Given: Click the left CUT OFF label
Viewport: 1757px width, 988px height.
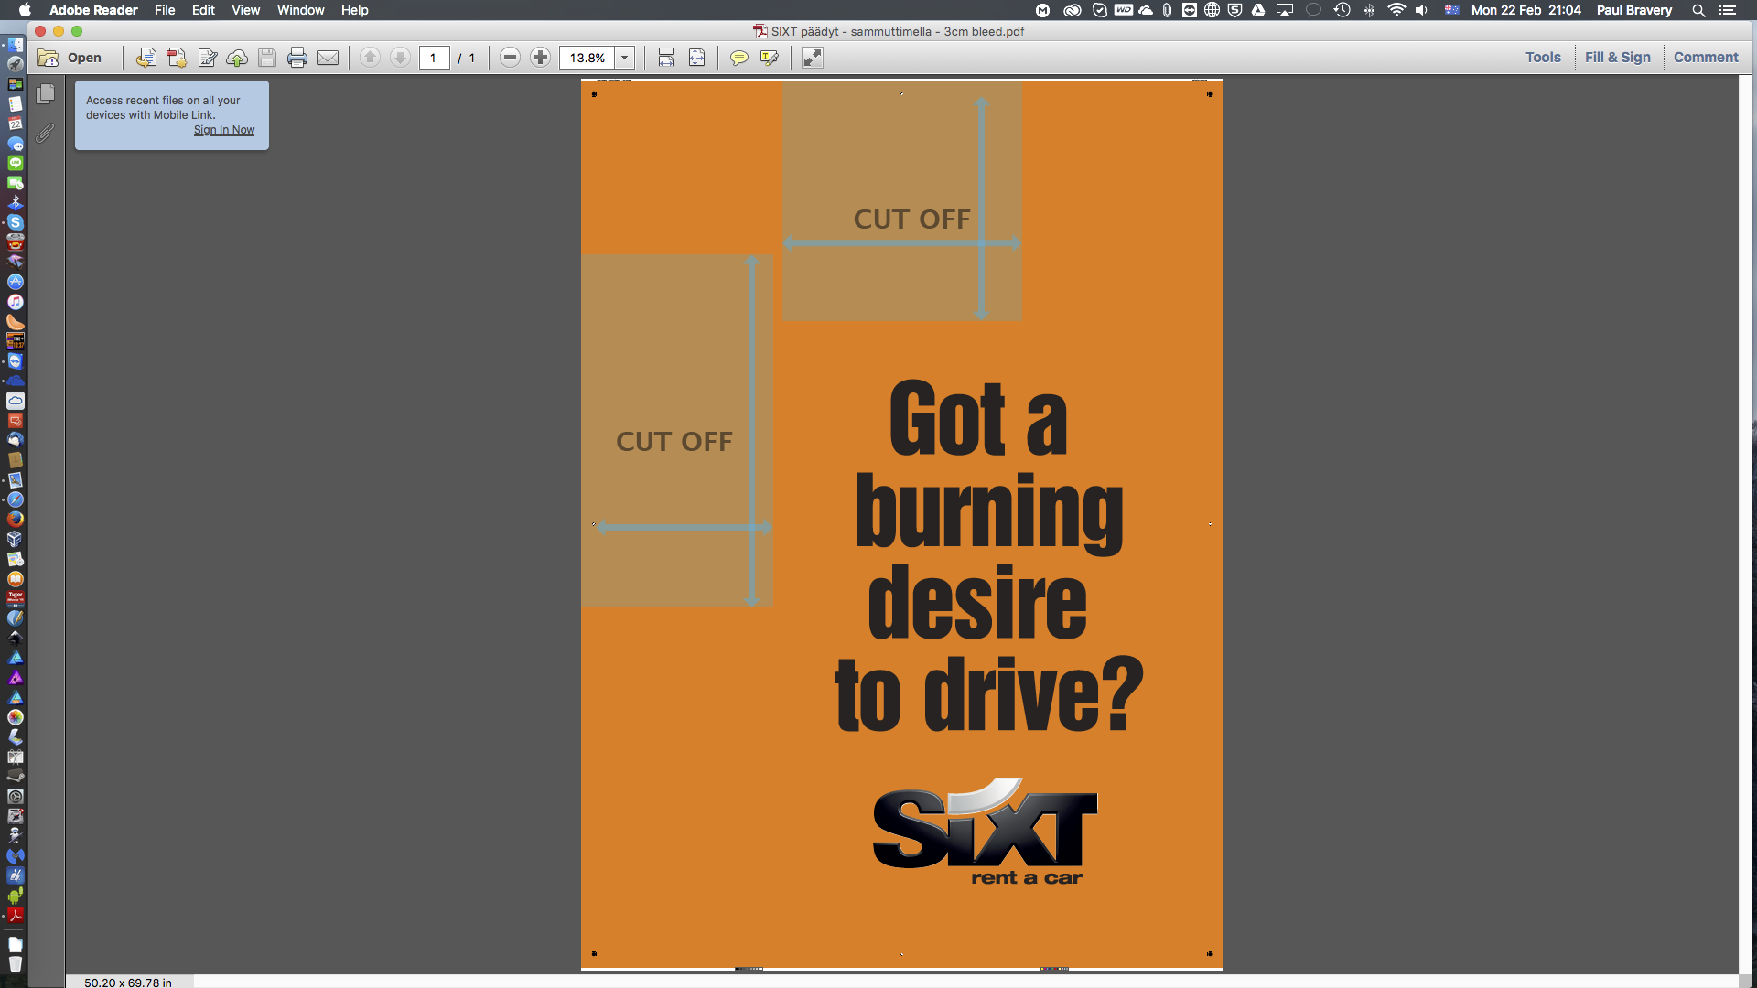Looking at the screenshot, I should pyautogui.click(x=674, y=442).
